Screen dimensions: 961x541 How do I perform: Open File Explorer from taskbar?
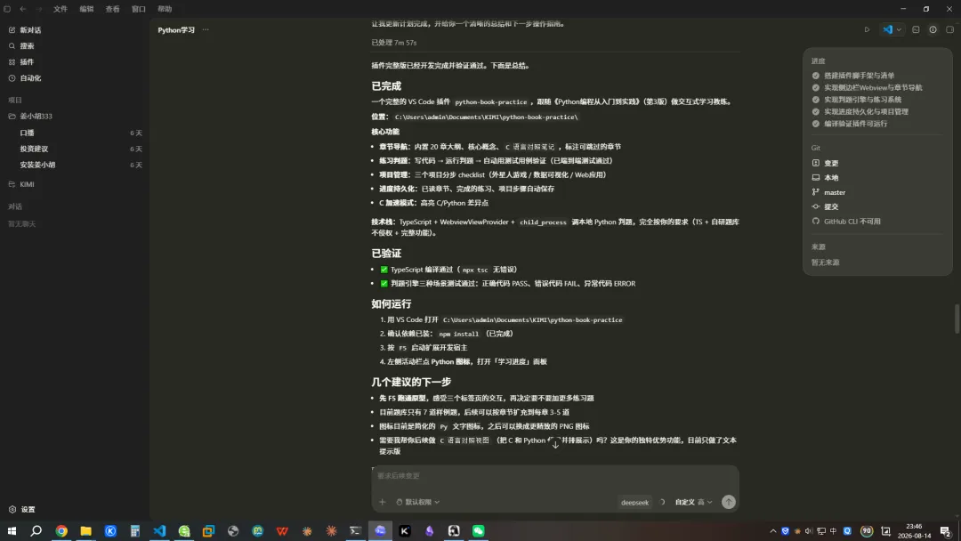point(85,531)
